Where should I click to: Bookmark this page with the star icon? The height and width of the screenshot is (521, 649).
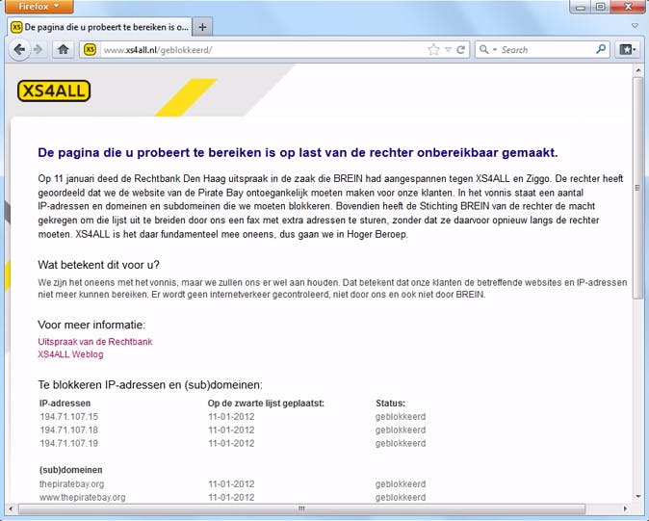point(433,50)
